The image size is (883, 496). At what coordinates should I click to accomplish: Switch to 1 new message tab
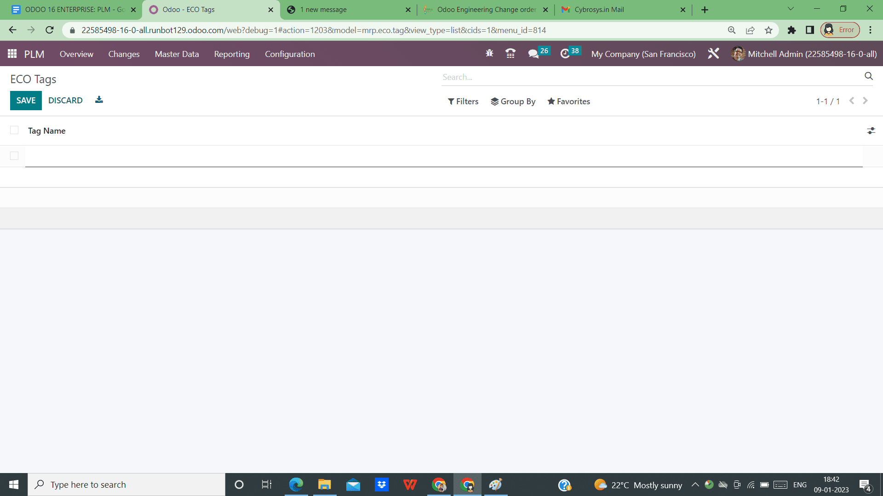pyautogui.click(x=348, y=10)
